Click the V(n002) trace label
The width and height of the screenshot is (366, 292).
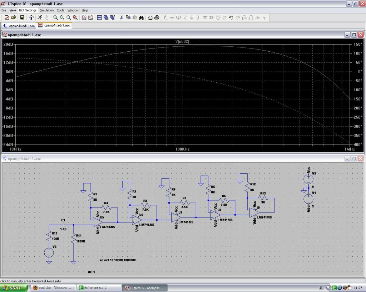coord(182,42)
